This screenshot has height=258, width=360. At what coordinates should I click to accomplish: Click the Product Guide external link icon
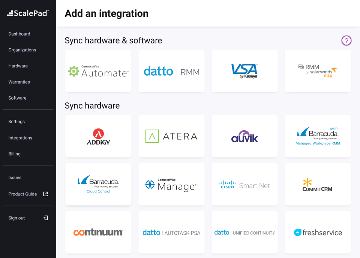tap(45, 194)
